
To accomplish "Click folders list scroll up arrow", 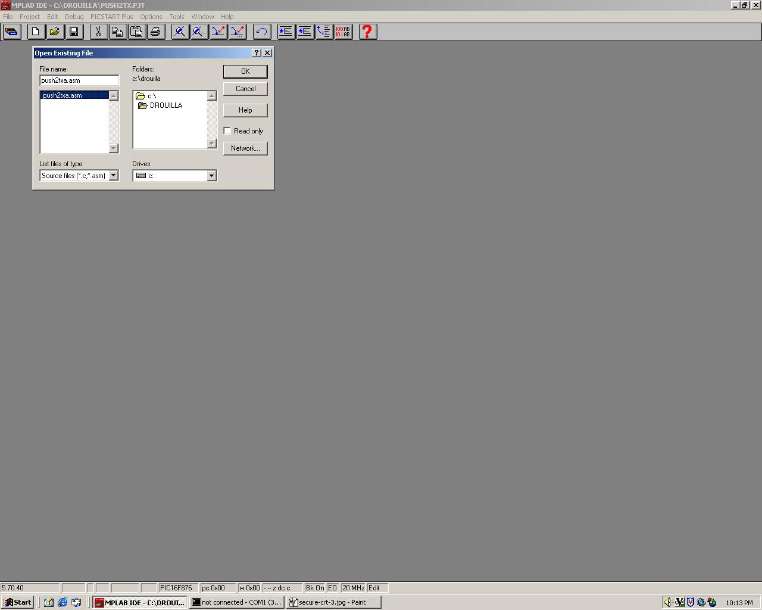I will click(211, 96).
